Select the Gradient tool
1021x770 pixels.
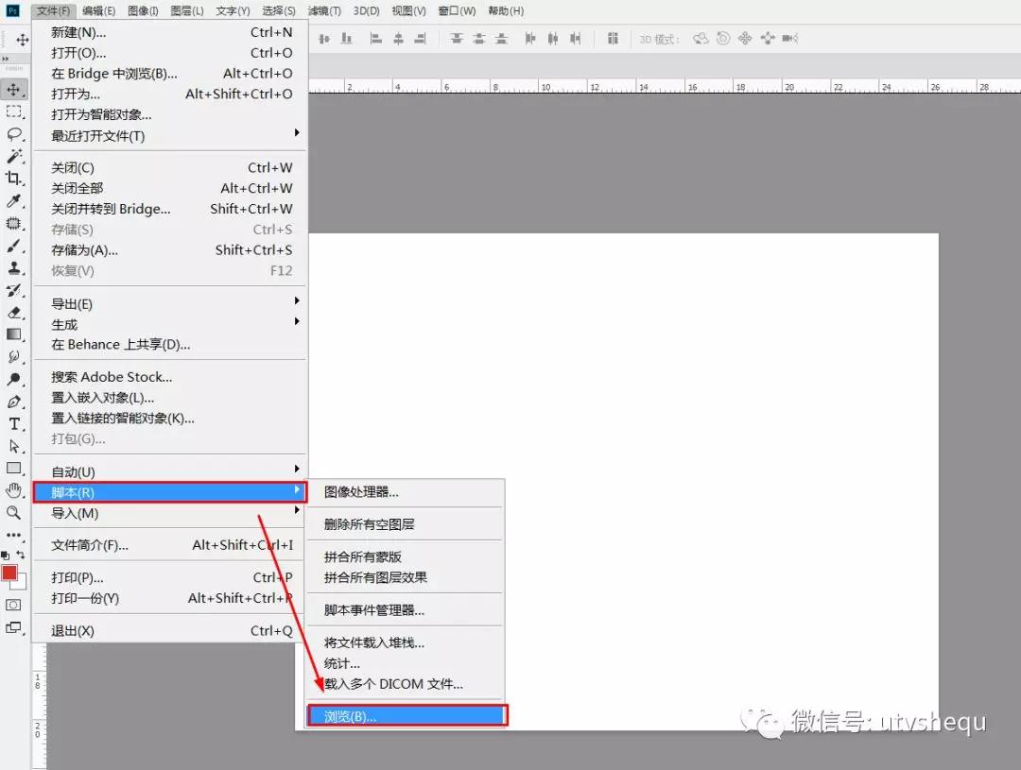point(14,334)
